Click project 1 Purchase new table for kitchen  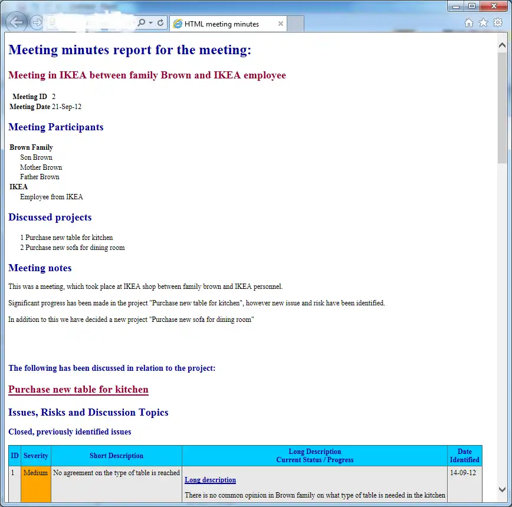[x=67, y=238]
